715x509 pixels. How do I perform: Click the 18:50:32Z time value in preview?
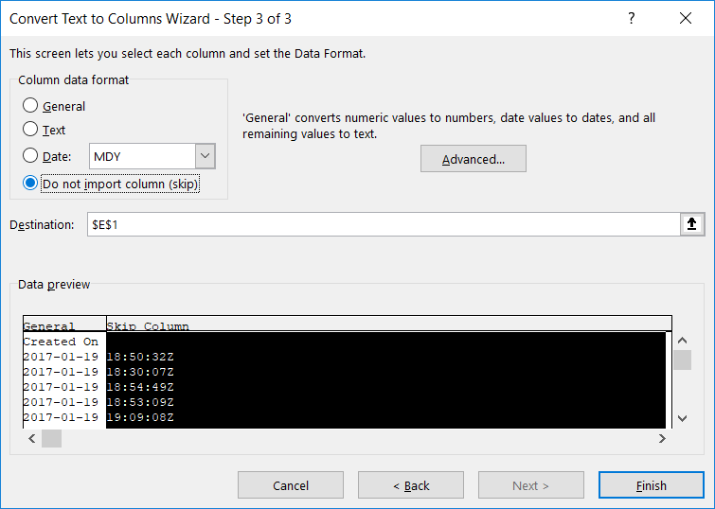click(140, 357)
